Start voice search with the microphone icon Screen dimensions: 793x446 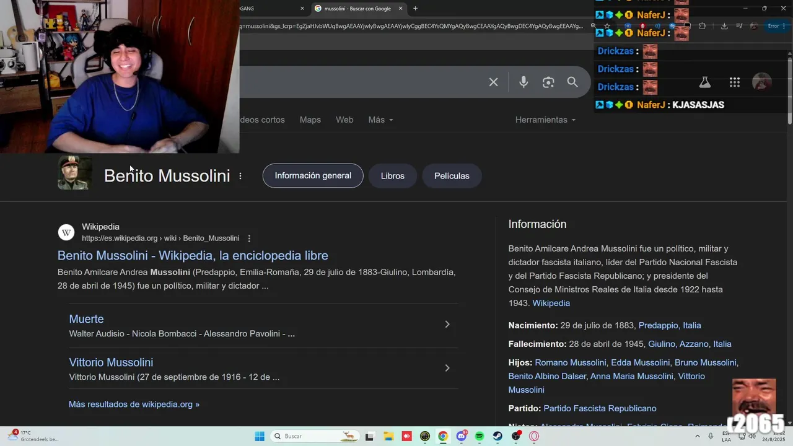click(524, 82)
